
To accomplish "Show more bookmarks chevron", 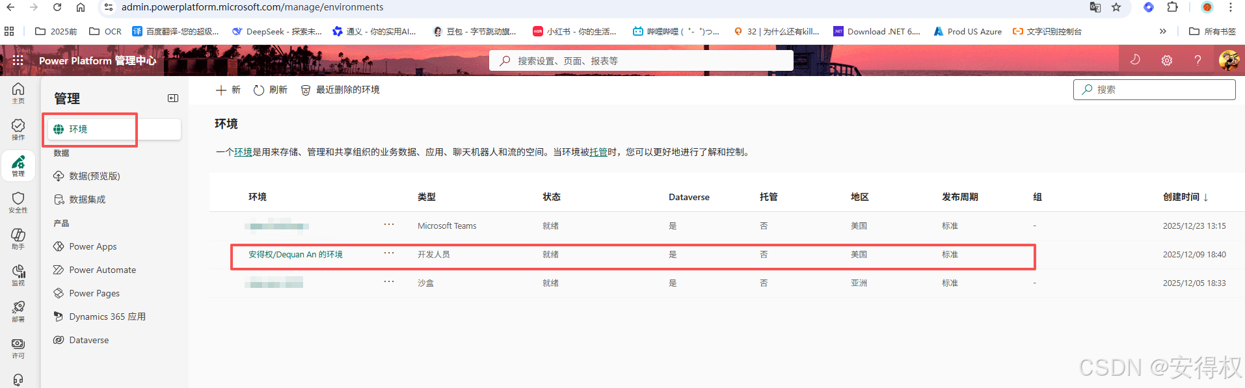I will (x=1163, y=31).
